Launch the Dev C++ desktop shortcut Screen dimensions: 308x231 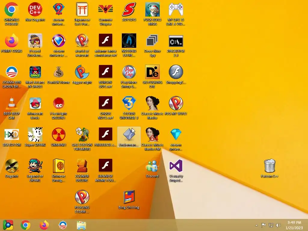coord(35,9)
